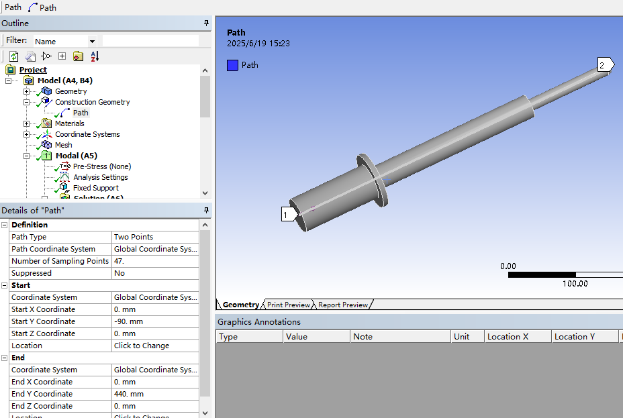Click the Construction Geometry node icon
Screen dimensions: 623x418
point(46,101)
